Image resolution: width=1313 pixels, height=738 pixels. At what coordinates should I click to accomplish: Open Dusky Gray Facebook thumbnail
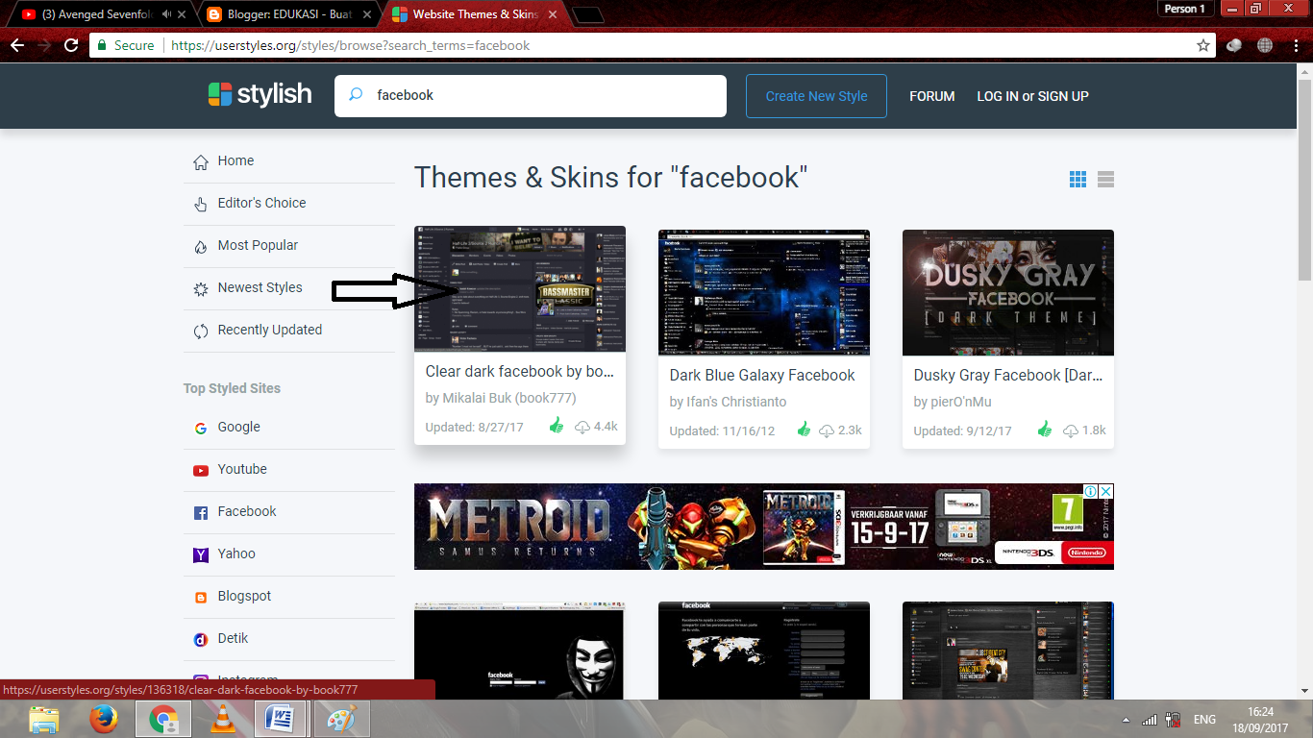(x=1008, y=292)
